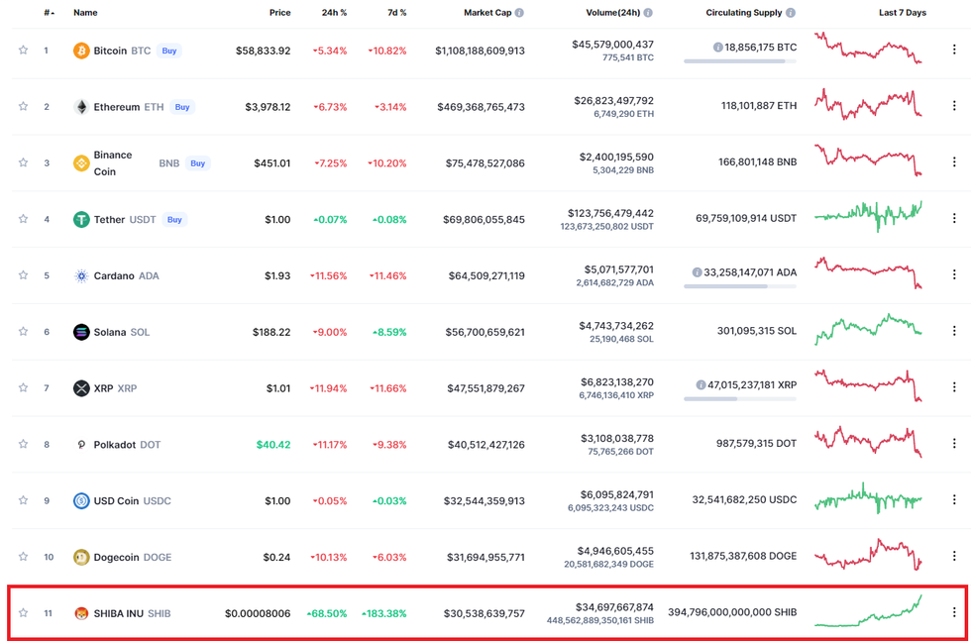Click the Tether logo icon

(x=81, y=220)
